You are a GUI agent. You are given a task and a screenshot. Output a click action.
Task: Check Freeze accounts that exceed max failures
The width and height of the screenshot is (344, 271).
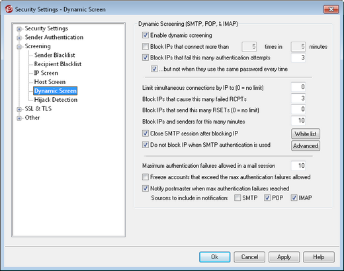(146, 177)
